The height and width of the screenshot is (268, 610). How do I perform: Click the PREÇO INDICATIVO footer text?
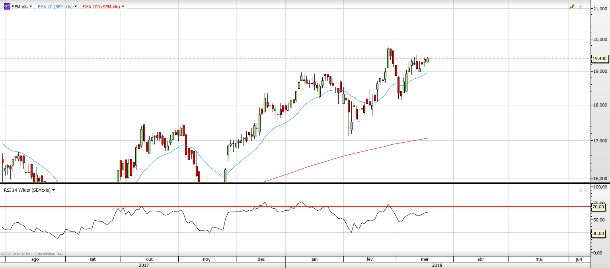tap(16, 254)
